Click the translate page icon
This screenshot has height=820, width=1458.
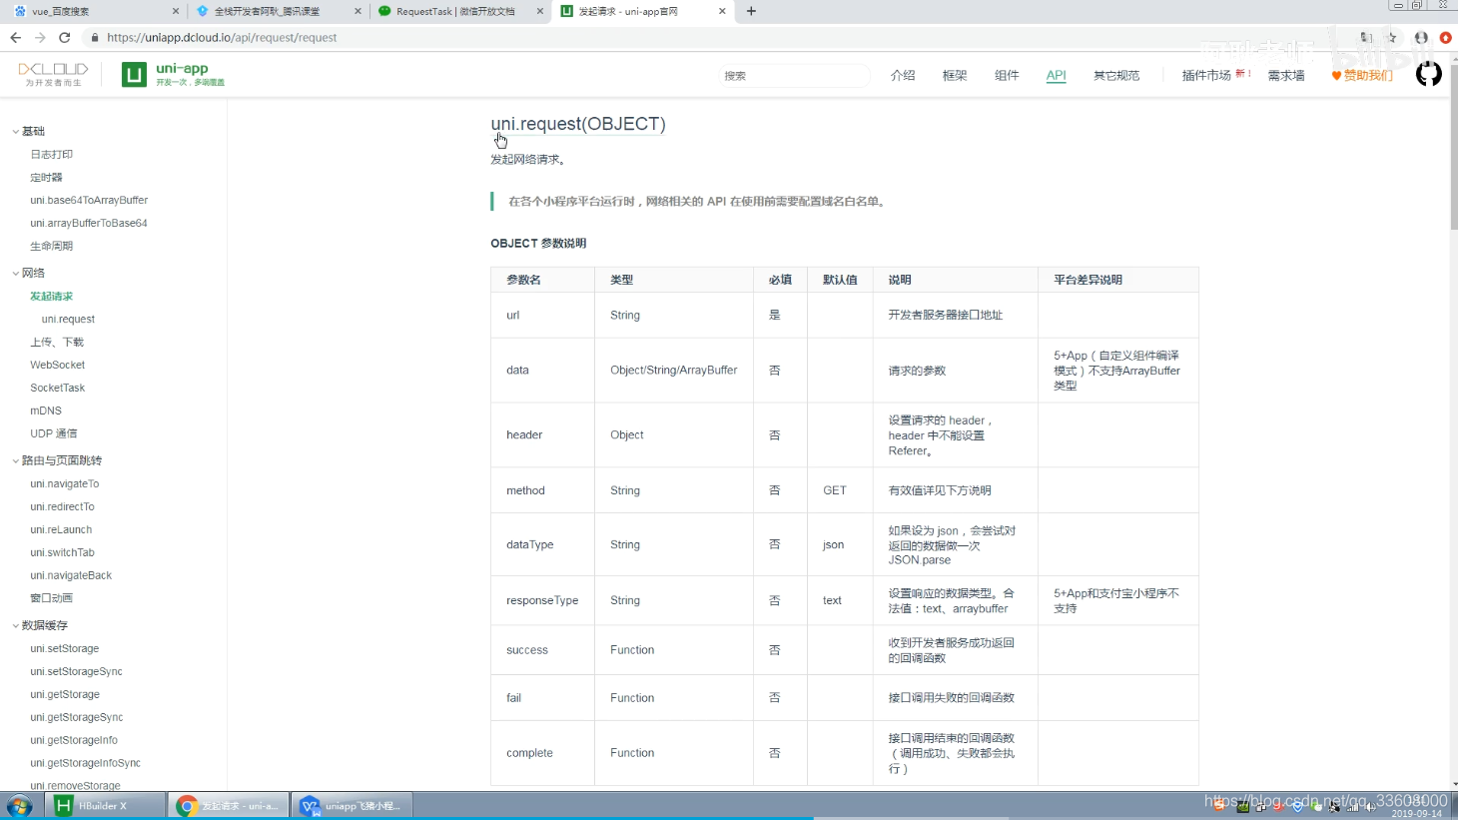1367,38
